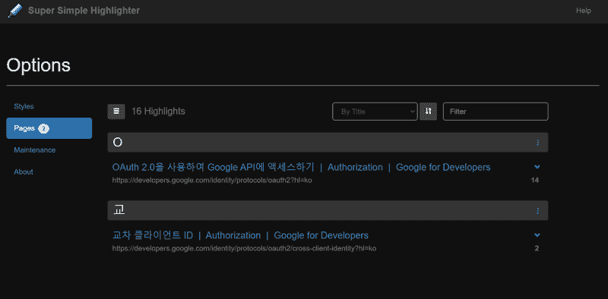
Task: Expand highlights for the 교차 클라이언트 ID page
Action: pyautogui.click(x=537, y=235)
